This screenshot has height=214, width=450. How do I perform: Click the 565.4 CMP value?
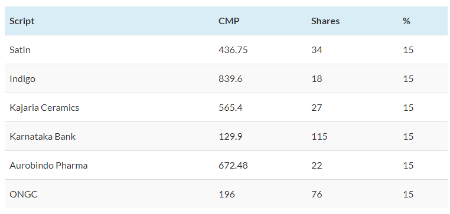click(x=230, y=108)
